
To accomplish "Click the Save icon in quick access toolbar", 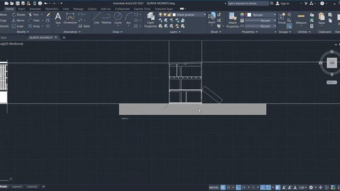I will 18,3.
